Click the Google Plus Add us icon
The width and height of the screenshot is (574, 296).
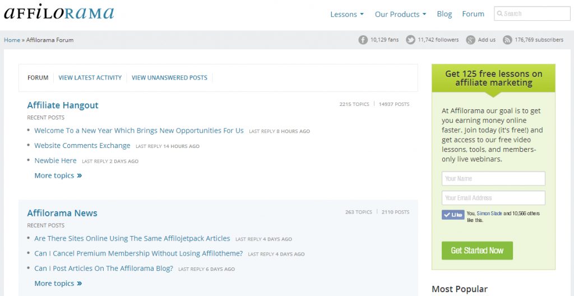470,40
